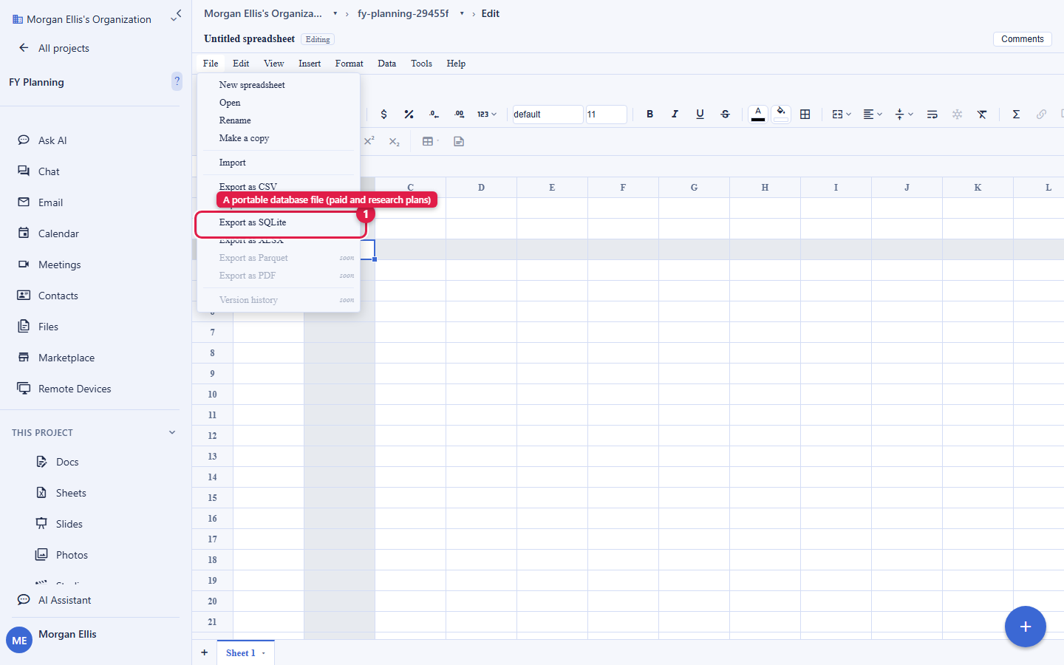
Task: Toggle superscript formatting
Action: coord(369,141)
